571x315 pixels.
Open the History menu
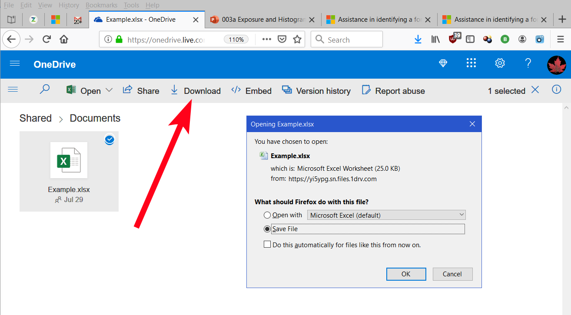click(69, 5)
